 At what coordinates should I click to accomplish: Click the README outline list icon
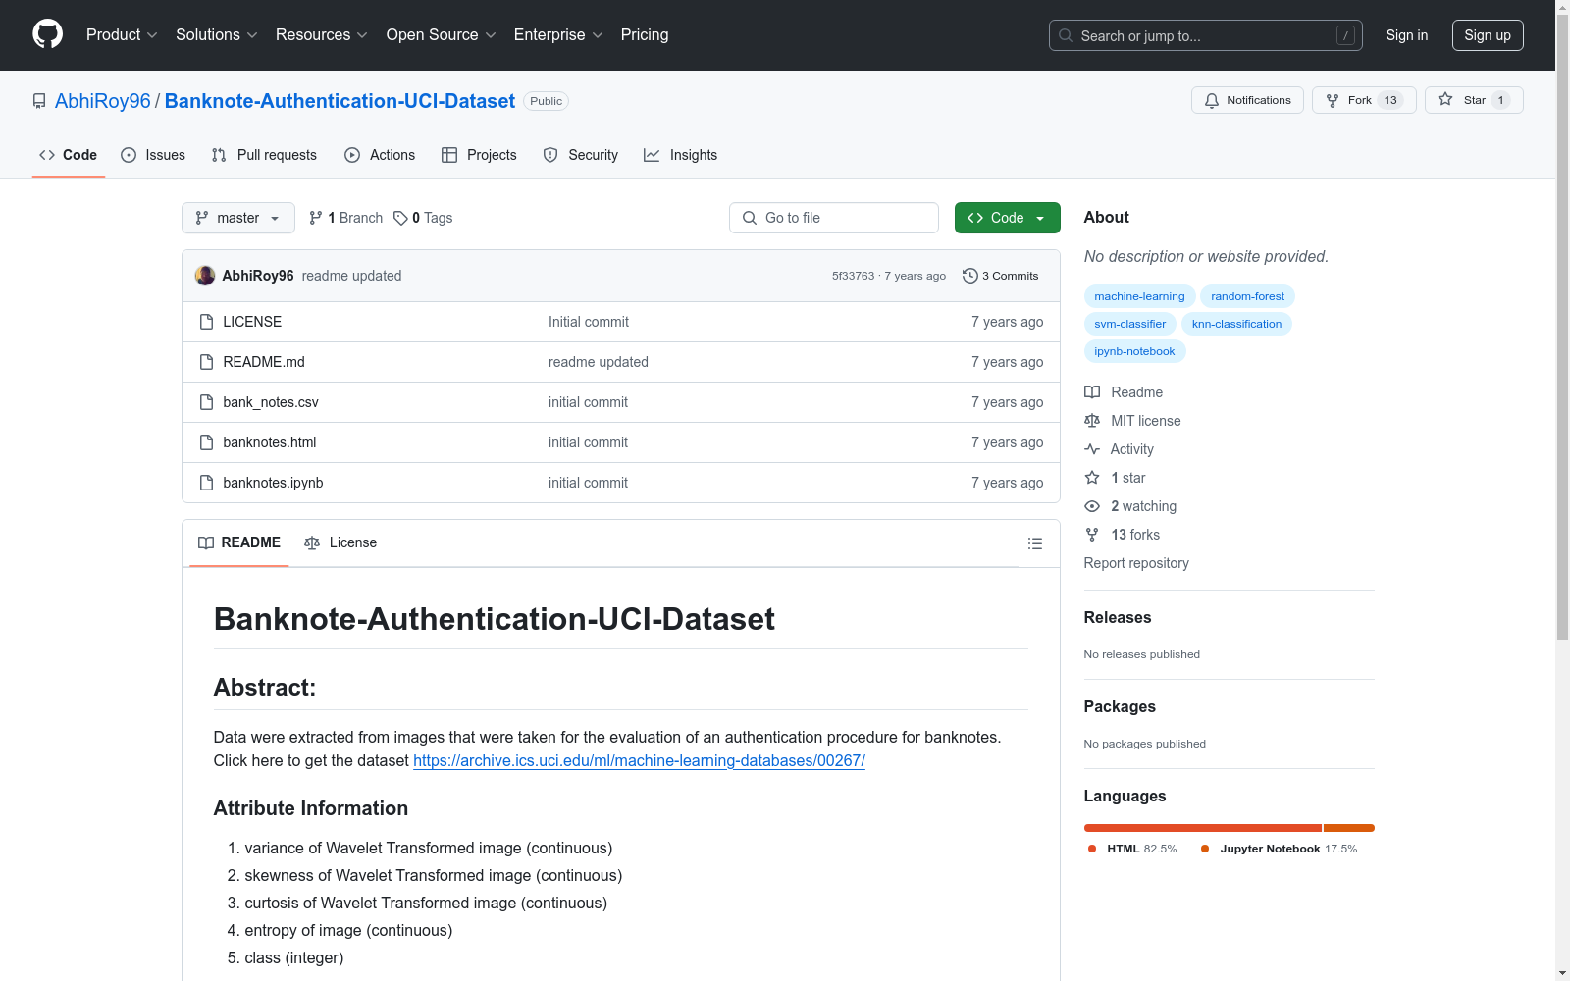(x=1034, y=543)
